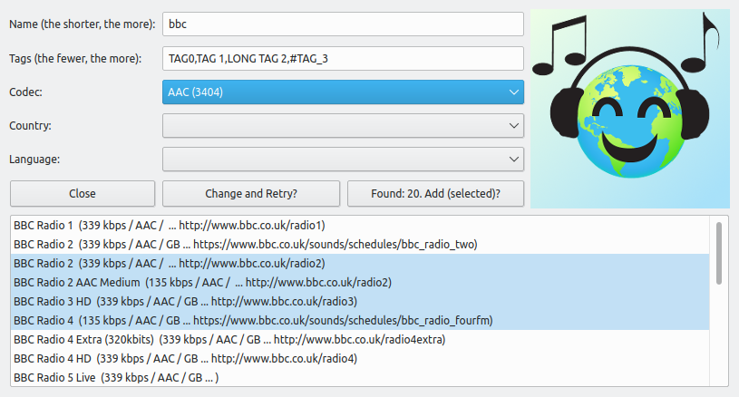Select BBC Radio 4 bbc_radio_fourfm row
This screenshot has width=739, height=397.
360,320
